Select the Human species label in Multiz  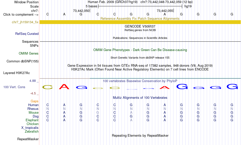click(x=33, y=105)
